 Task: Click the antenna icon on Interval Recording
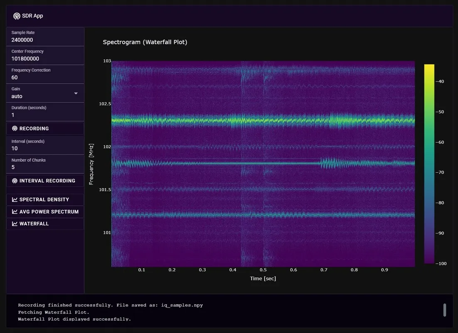[x=15, y=181]
